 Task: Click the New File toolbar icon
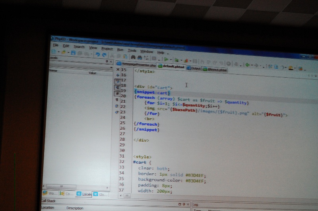point(54,52)
